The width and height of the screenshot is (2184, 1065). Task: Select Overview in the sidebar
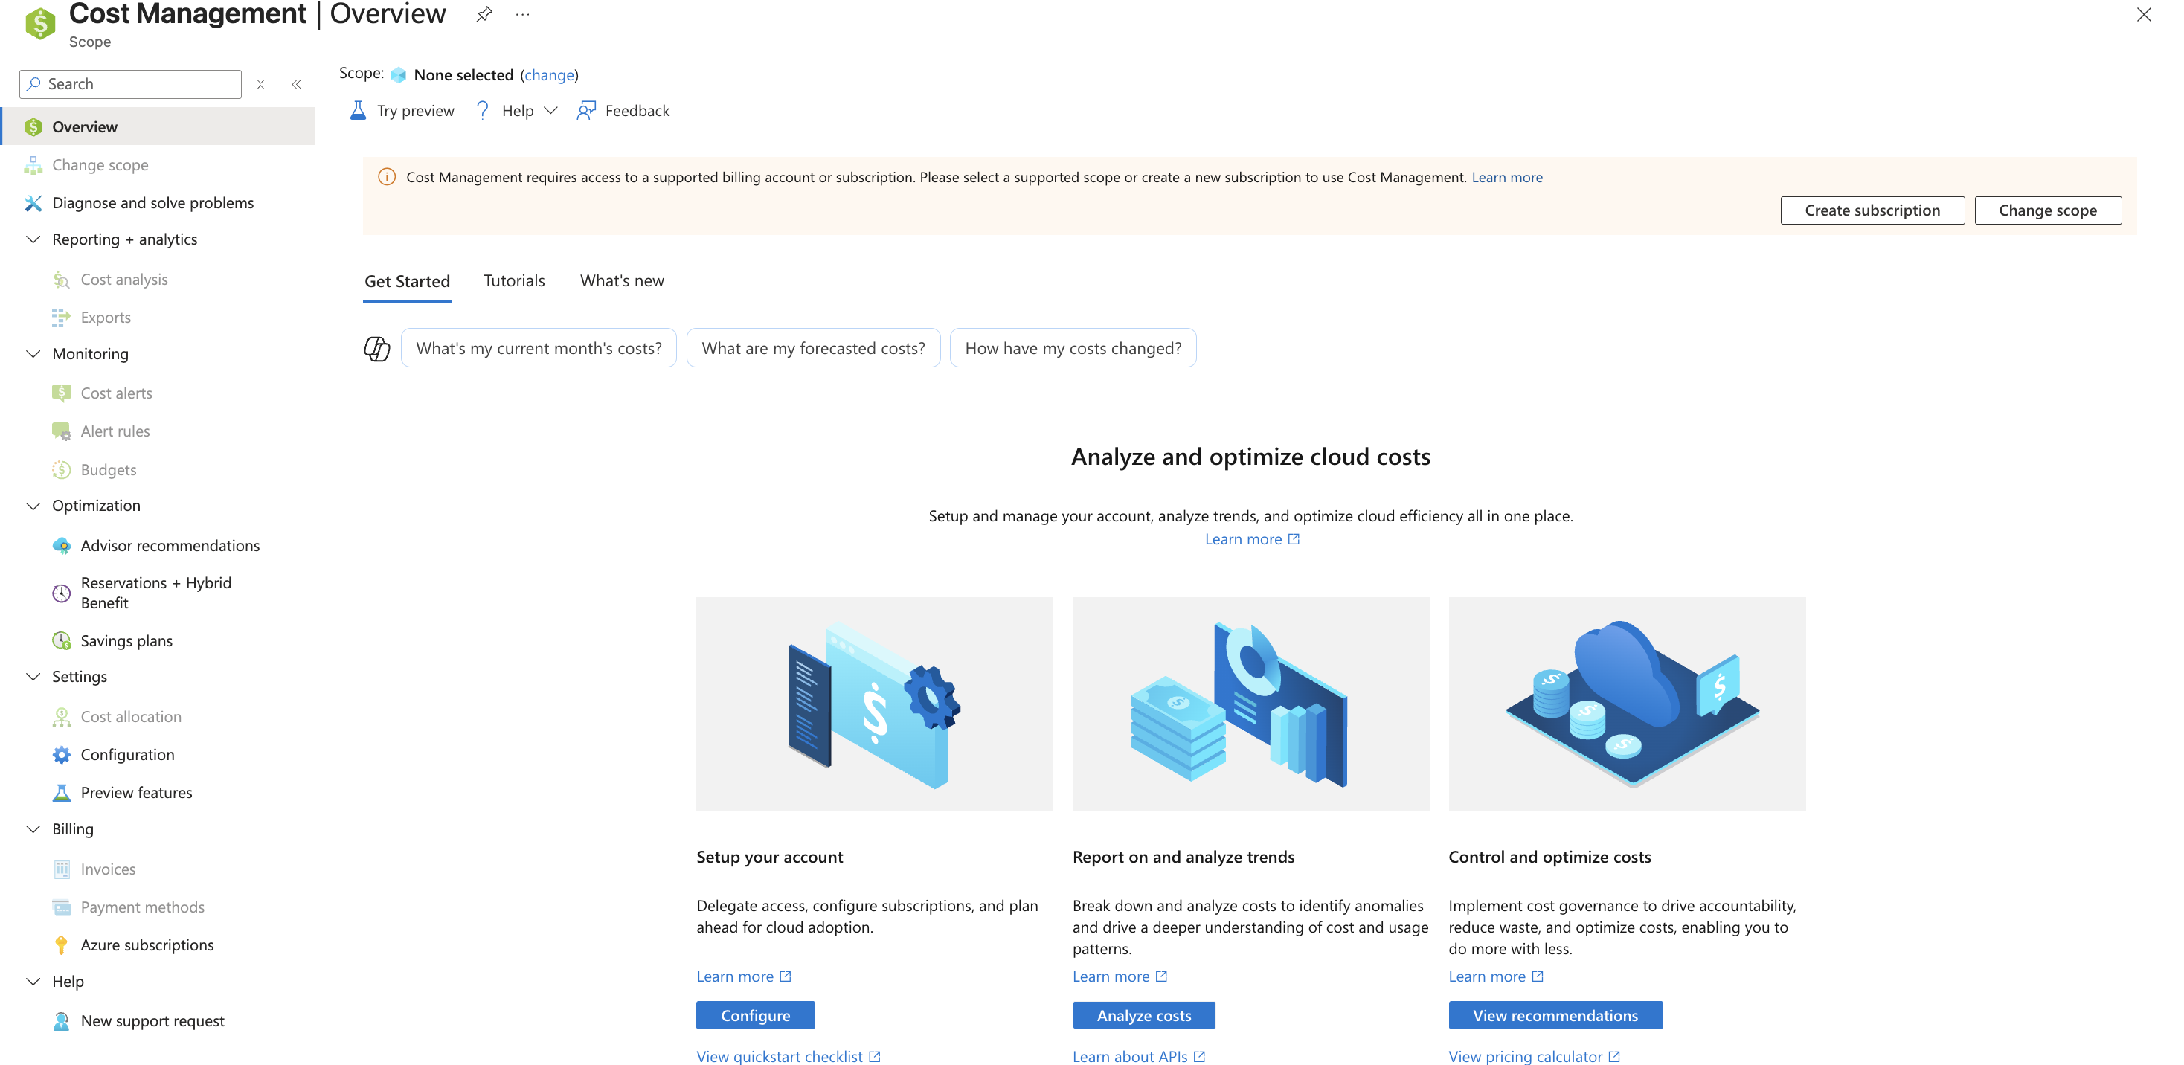pyautogui.click(x=158, y=126)
